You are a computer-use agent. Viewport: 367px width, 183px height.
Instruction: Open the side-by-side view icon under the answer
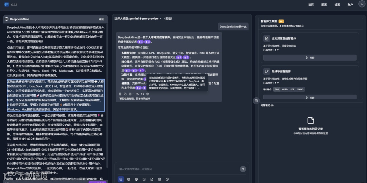tap(120, 94)
